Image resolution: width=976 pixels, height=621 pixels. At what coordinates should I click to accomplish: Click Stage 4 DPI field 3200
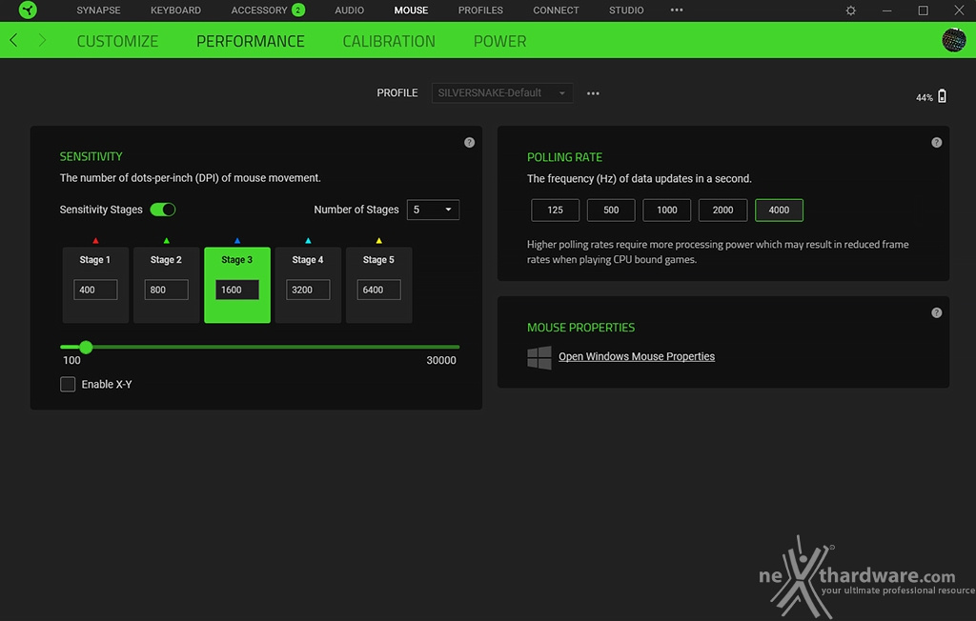308,290
